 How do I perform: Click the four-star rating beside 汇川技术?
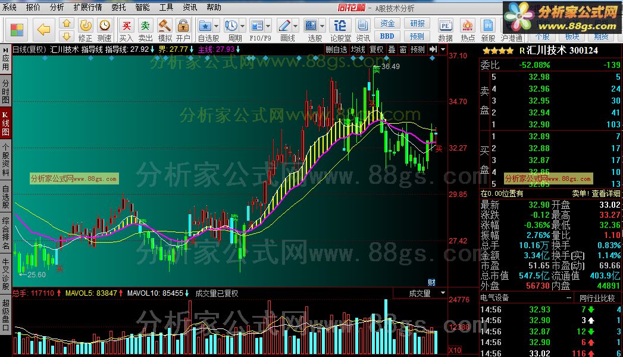(497, 51)
